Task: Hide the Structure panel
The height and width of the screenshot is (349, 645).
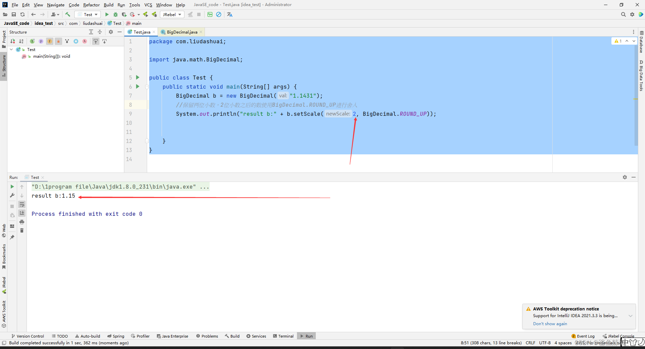Action: 120,32
